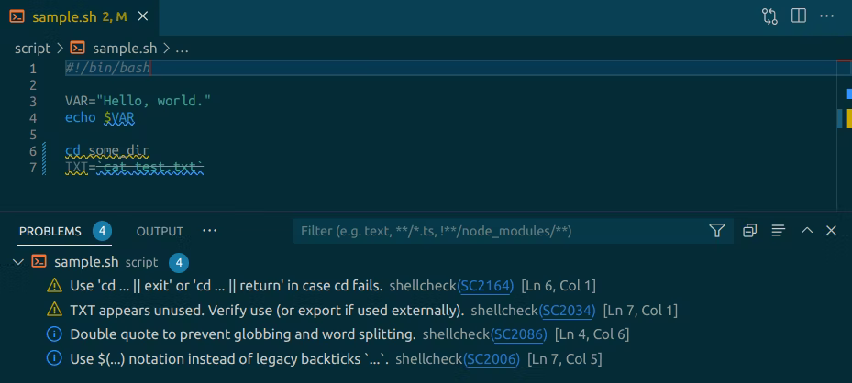Open the editor More Actions menu
This screenshot has width=852, height=383.
click(829, 16)
